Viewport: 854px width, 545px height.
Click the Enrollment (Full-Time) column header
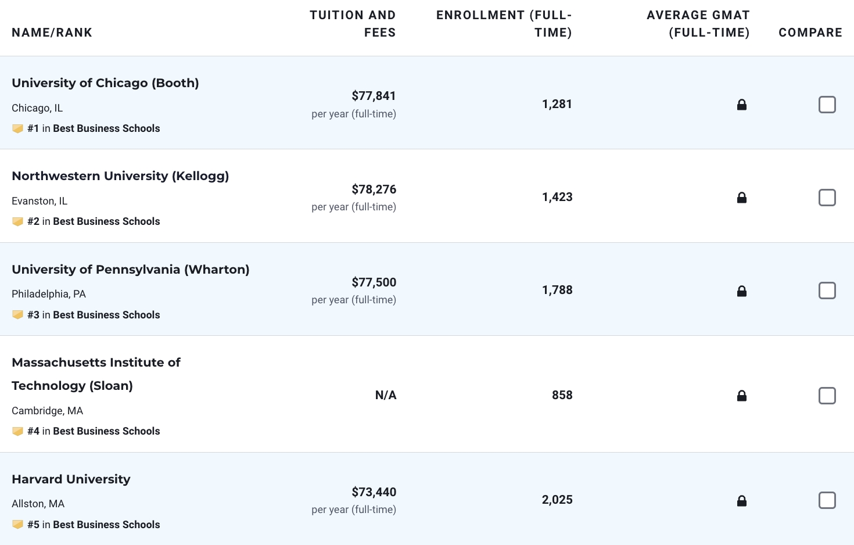(x=504, y=24)
